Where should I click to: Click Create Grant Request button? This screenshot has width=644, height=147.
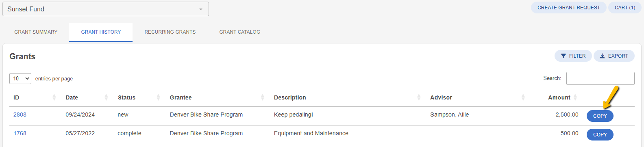[568, 8]
